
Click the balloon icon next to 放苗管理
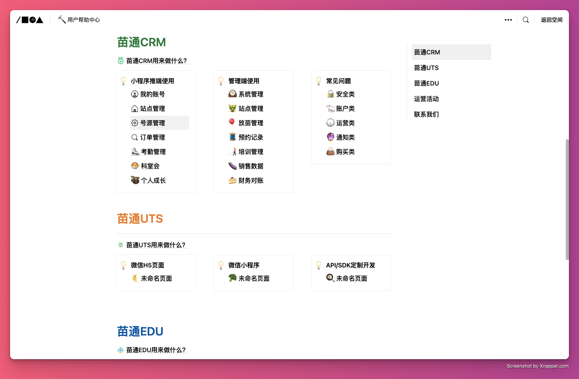coord(232,122)
